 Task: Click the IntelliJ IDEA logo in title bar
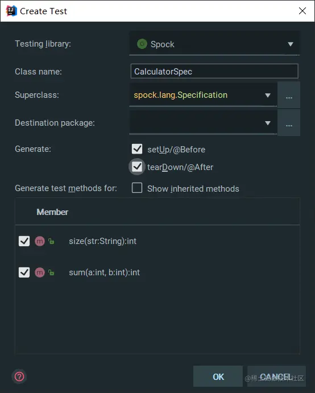click(11, 11)
